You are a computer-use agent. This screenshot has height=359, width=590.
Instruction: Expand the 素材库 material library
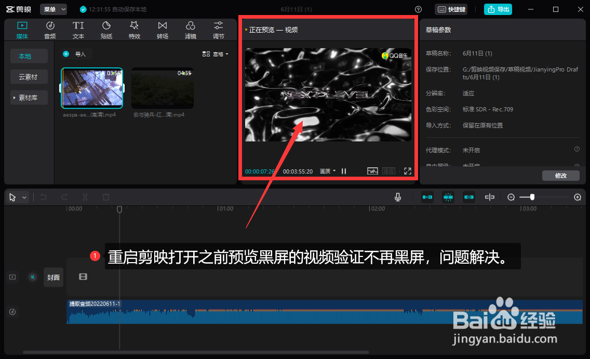pos(29,97)
